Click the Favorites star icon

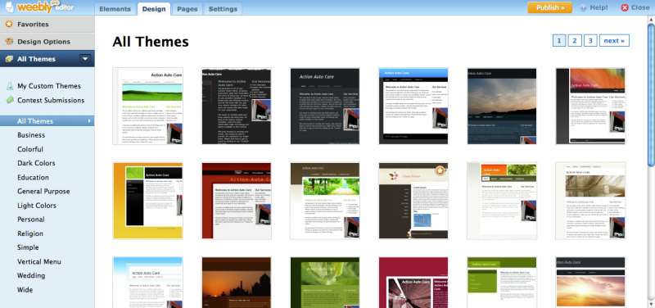tap(8, 25)
